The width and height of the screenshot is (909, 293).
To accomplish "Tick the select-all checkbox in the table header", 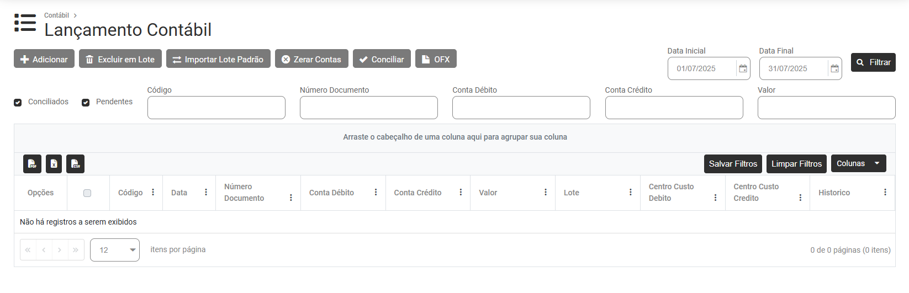I will (x=87, y=193).
